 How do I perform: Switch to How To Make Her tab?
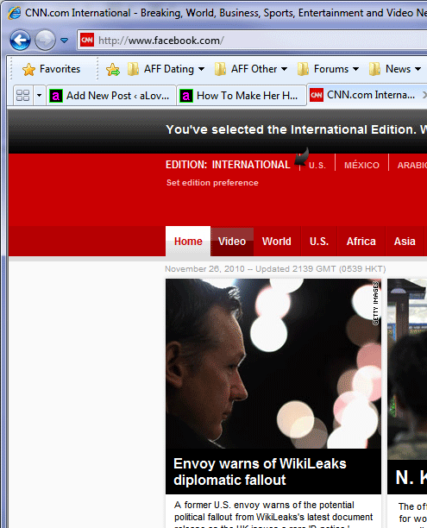coord(242,96)
